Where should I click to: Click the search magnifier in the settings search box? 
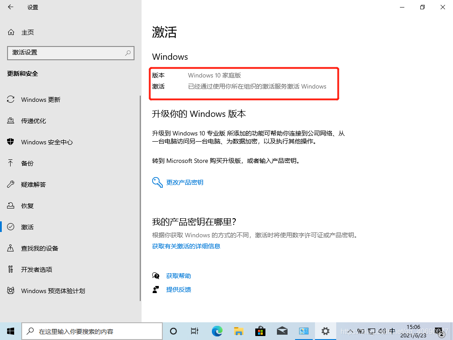coord(128,53)
